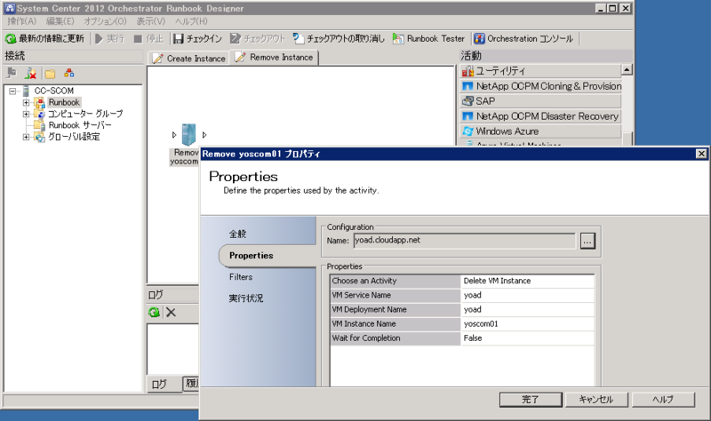Click the VM Instance Name value yoscom01
Screen dimensions: 711x421
(527, 324)
